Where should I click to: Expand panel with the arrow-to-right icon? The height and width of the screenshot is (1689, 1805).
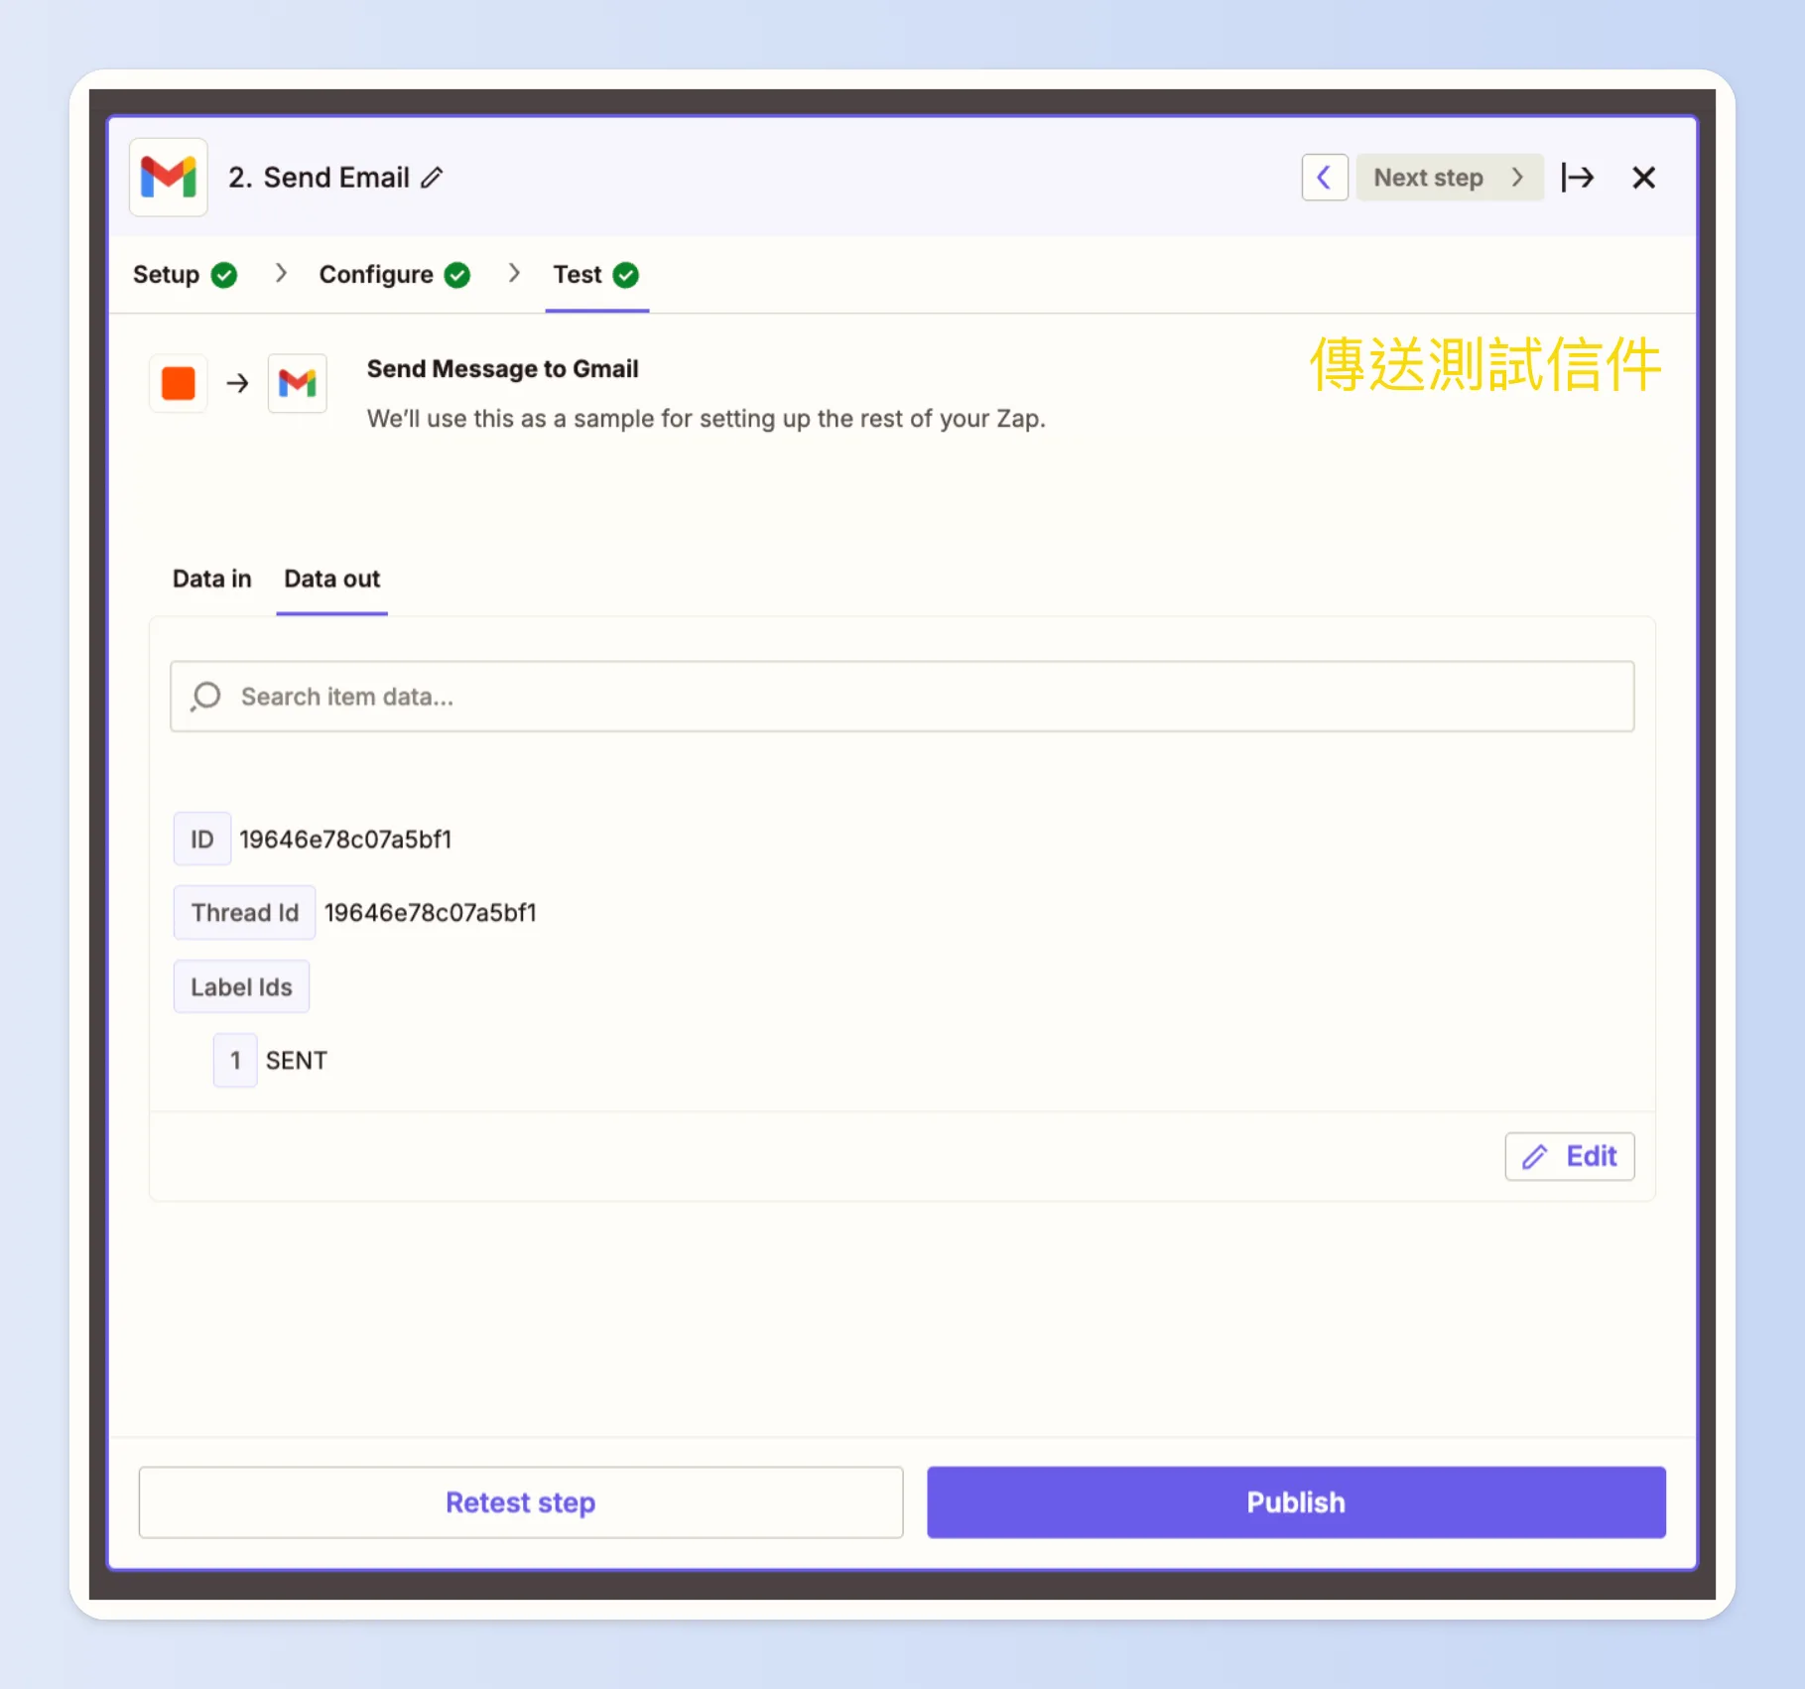[x=1578, y=178]
